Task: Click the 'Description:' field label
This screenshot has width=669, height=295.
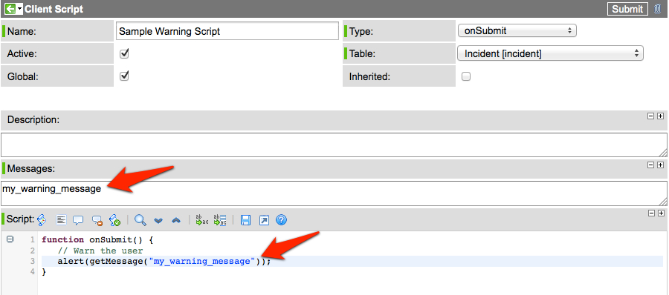Action: tap(33, 120)
